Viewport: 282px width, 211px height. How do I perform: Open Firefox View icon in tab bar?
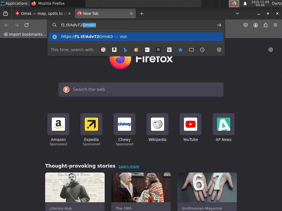[6, 13]
